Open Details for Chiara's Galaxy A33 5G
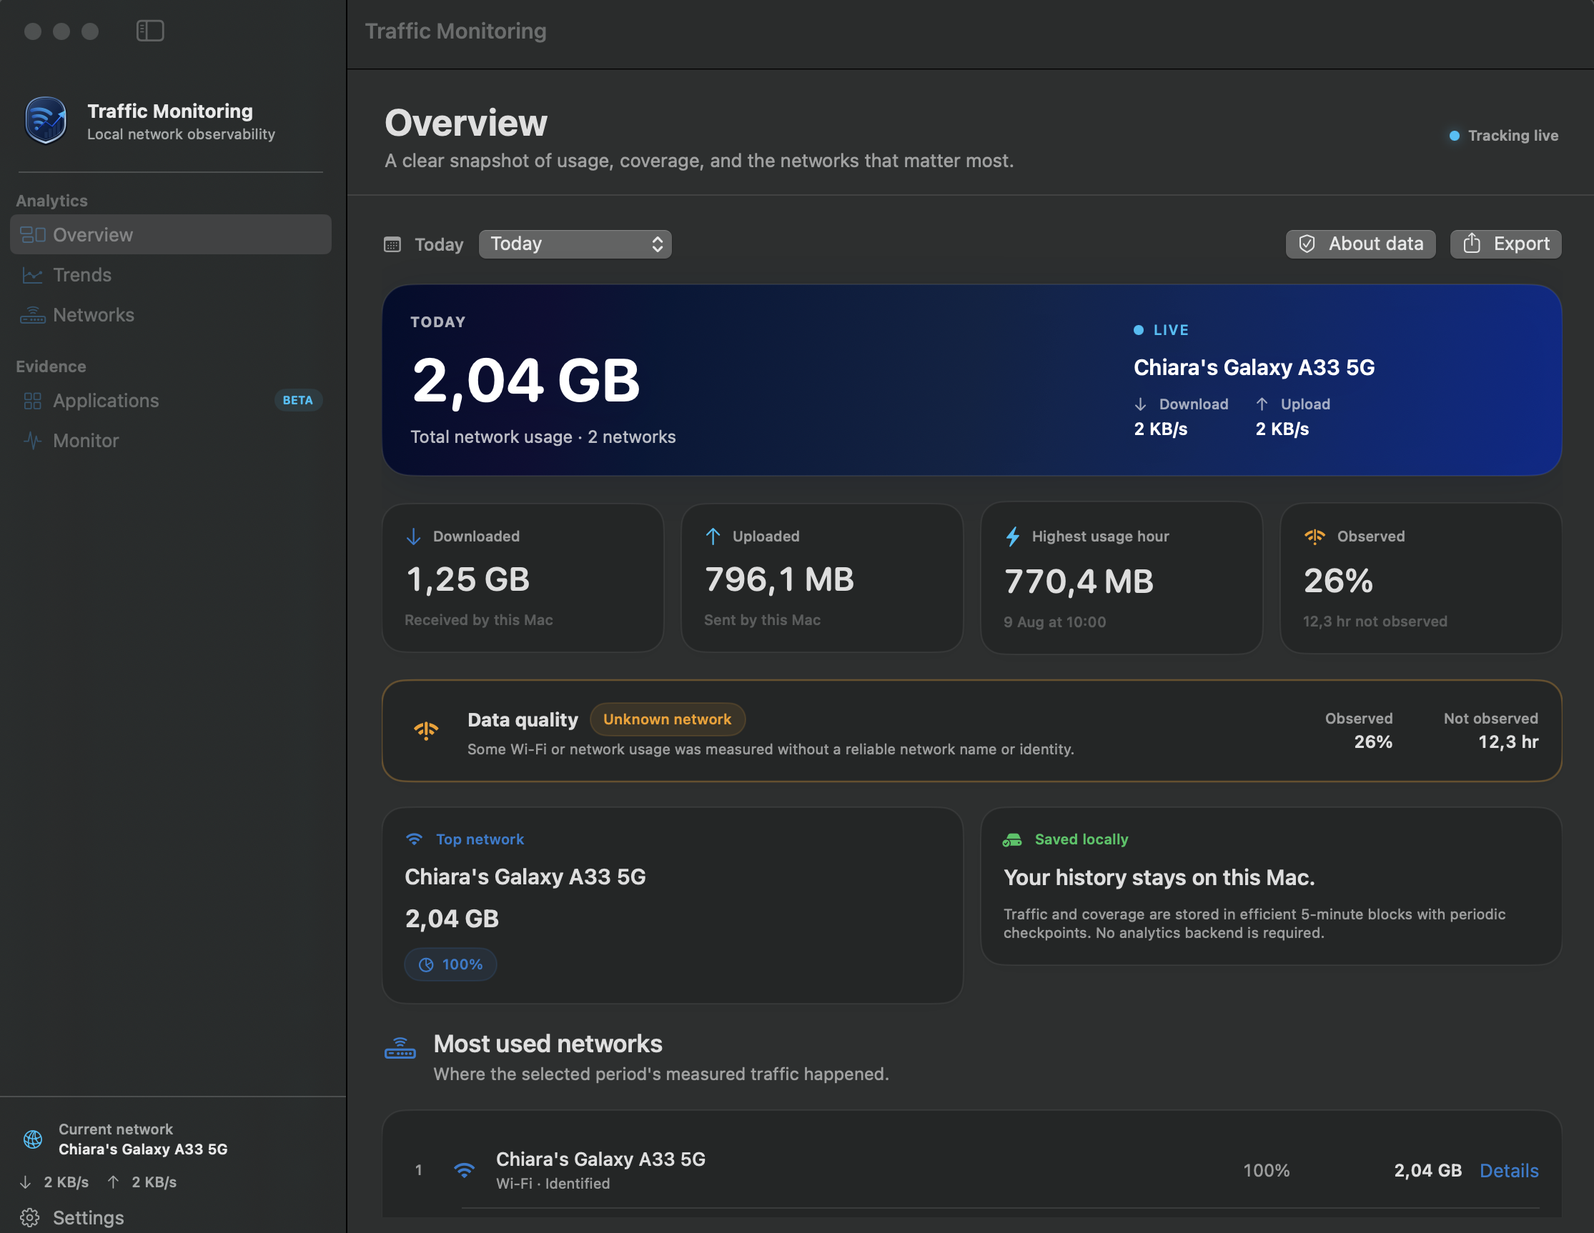The width and height of the screenshot is (1594, 1233). [x=1510, y=1170]
